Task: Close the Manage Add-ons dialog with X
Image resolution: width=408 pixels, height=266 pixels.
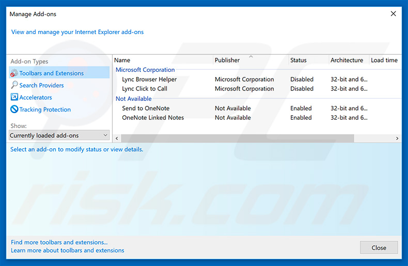Action: coord(394,14)
